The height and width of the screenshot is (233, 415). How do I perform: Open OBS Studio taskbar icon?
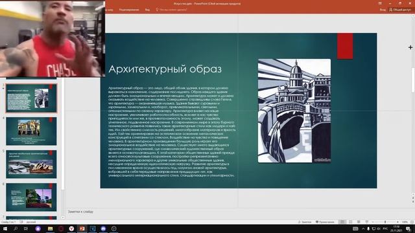(114, 228)
